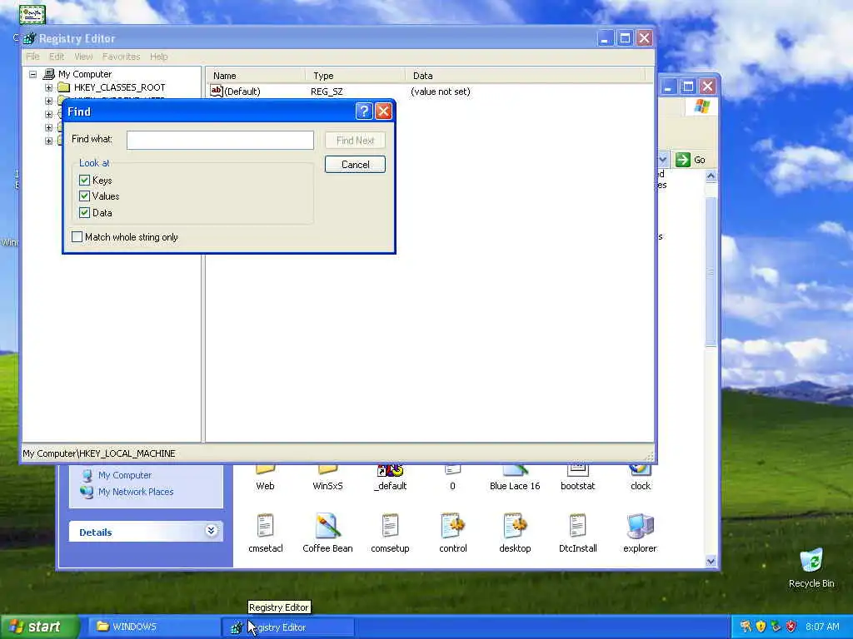
Task: Open the My Network Places link
Action: [x=136, y=492]
